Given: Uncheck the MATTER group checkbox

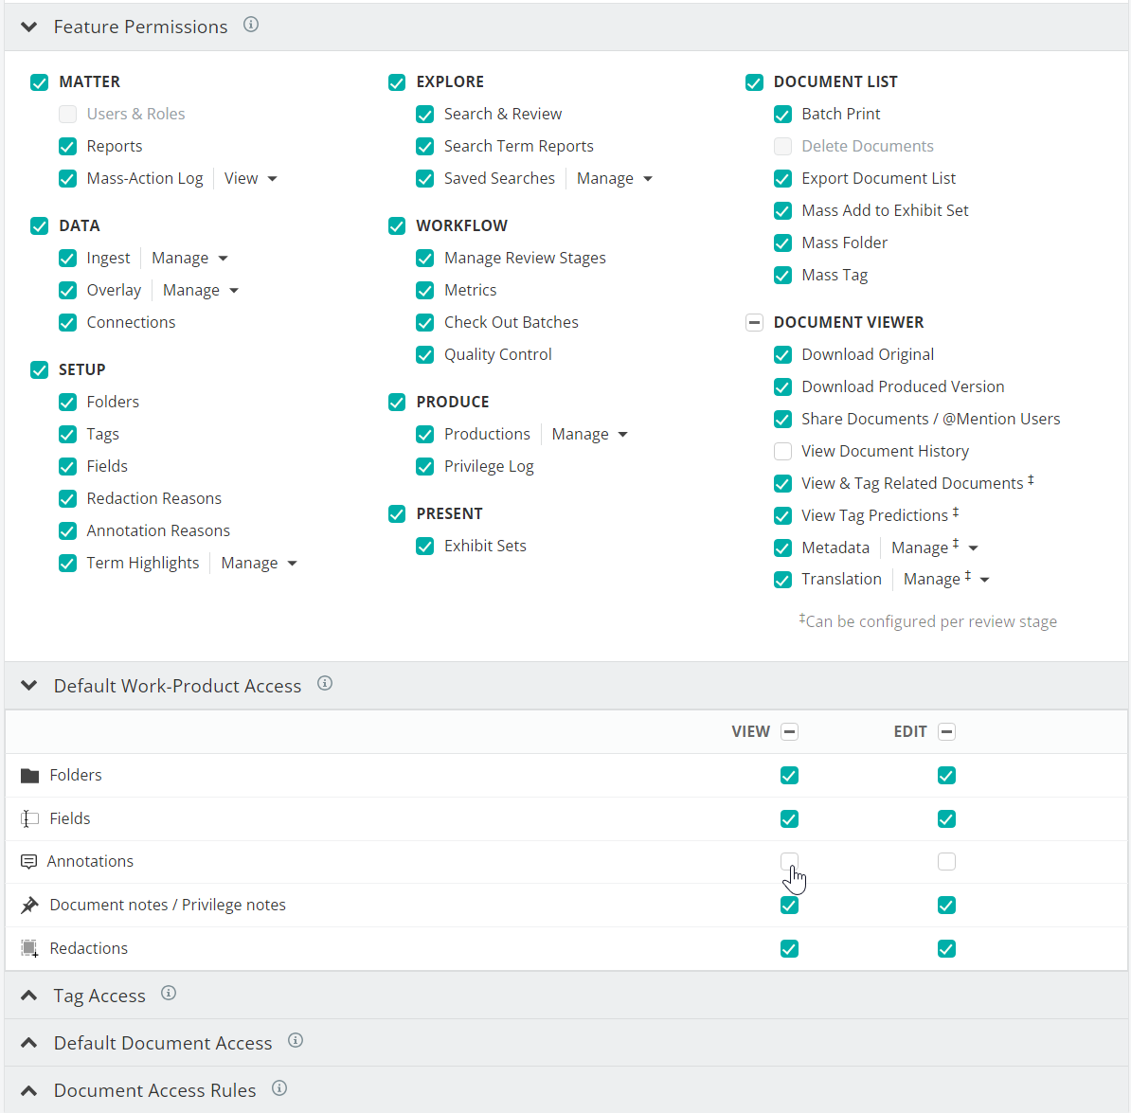Looking at the screenshot, I should [39, 82].
